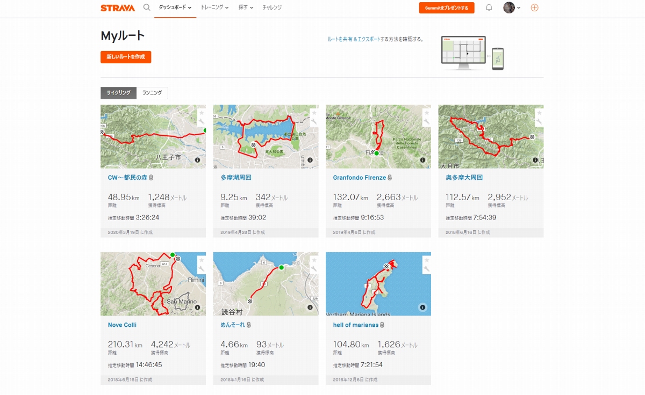
Task: Open wrench edit icon on Granfondo Firenze
Action: [426, 122]
